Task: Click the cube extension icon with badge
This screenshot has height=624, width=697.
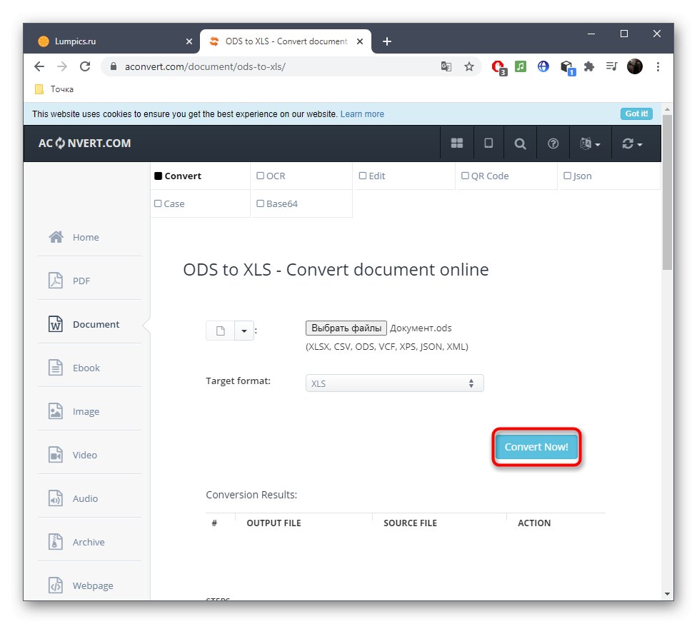Action: coord(567,67)
